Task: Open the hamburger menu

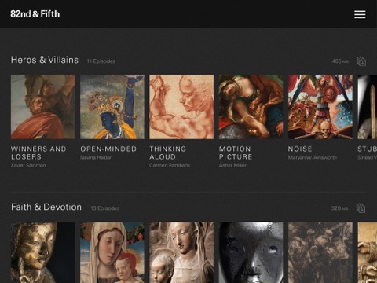Action: coord(360,14)
